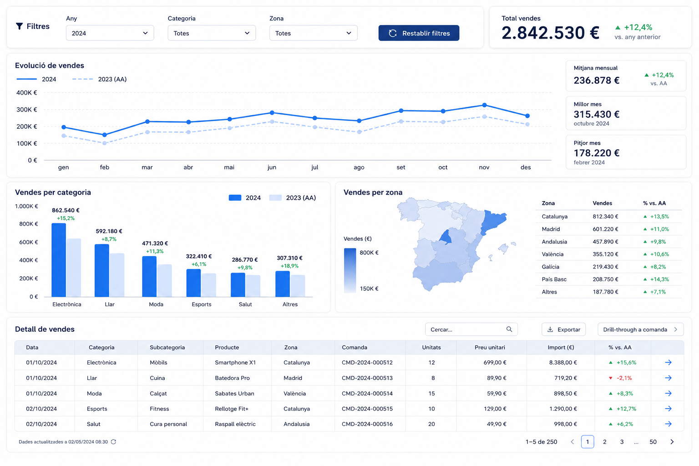Click the Vendes (€) map gradient scale

pos(350,270)
